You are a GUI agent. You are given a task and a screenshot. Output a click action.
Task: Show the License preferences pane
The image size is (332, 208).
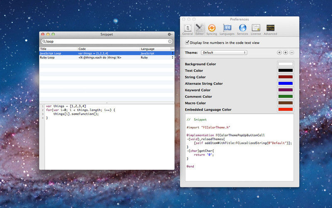click(256, 30)
